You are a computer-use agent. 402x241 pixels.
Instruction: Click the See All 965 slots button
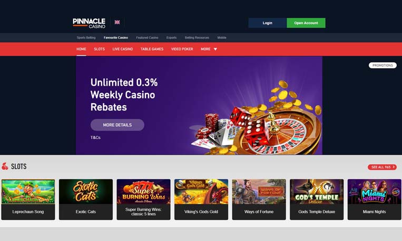(382, 167)
